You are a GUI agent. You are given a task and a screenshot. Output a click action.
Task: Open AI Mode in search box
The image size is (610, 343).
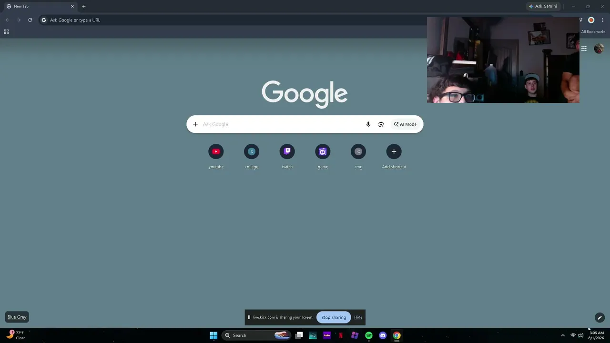[x=405, y=124]
